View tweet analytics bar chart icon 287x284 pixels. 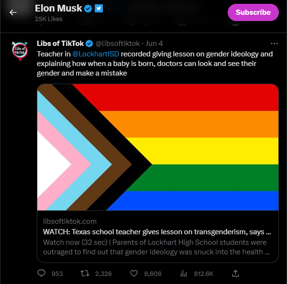(183, 273)
